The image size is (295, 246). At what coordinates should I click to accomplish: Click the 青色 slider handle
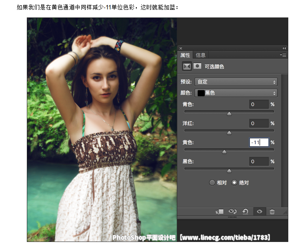click(x=229, y=114)
